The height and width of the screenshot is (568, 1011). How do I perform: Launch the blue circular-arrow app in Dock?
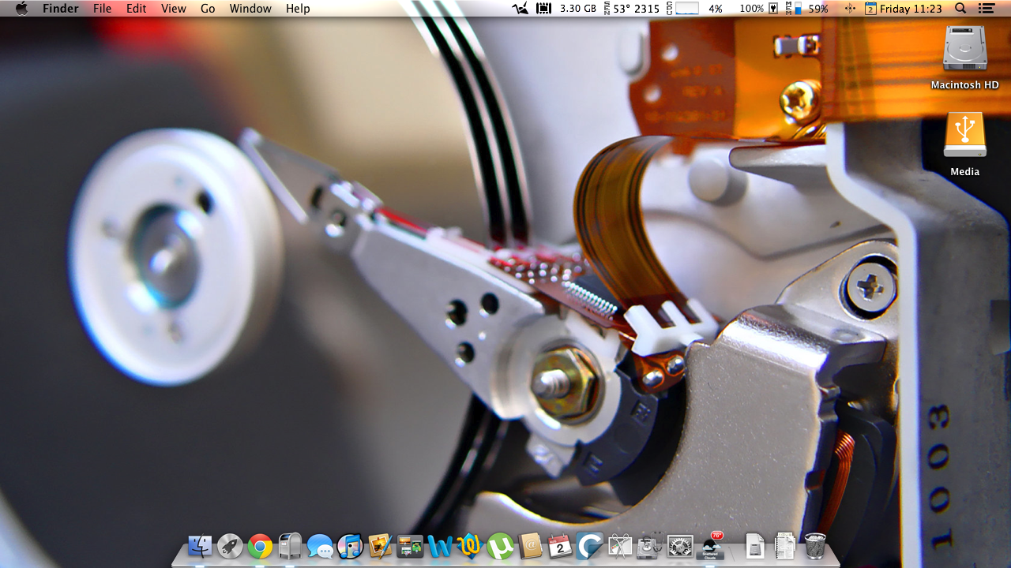590,546
